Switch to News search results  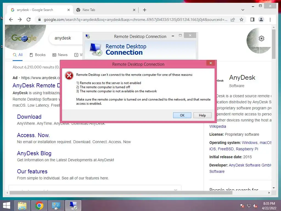pyautogui.click(x=60, y=55)
